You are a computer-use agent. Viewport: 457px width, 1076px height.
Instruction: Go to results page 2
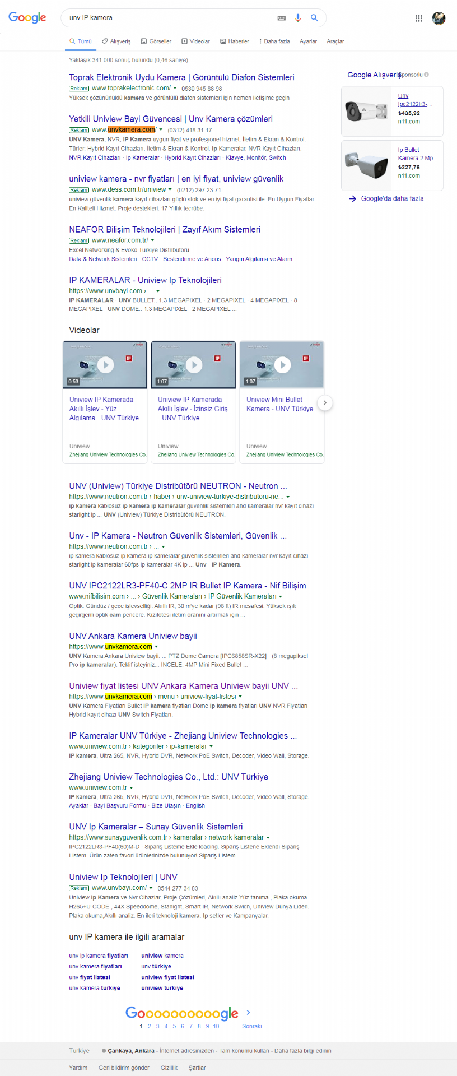(x=150, y=1026)
